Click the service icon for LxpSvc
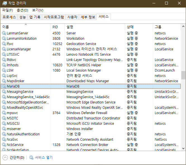 pyautogui.click(x=4, y=76)
